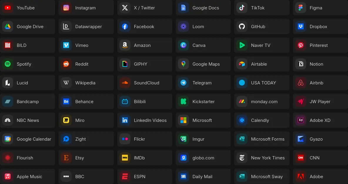Select the New York Times label
The image size is (348, 184).
pos(268,158)
